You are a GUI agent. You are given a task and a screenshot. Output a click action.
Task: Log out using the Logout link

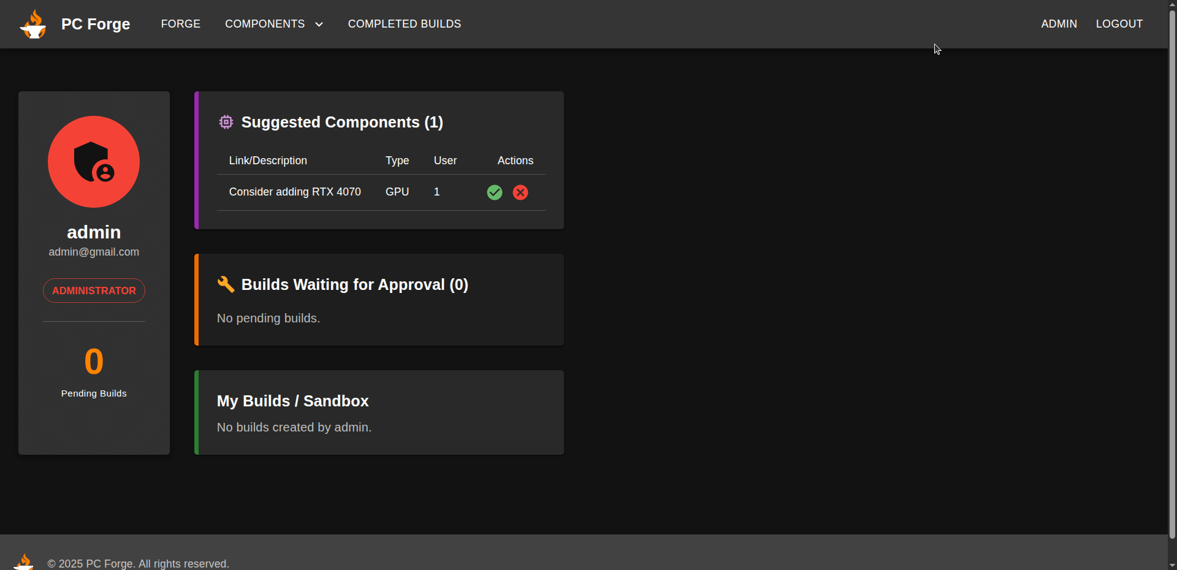(x=1119, y=24)
